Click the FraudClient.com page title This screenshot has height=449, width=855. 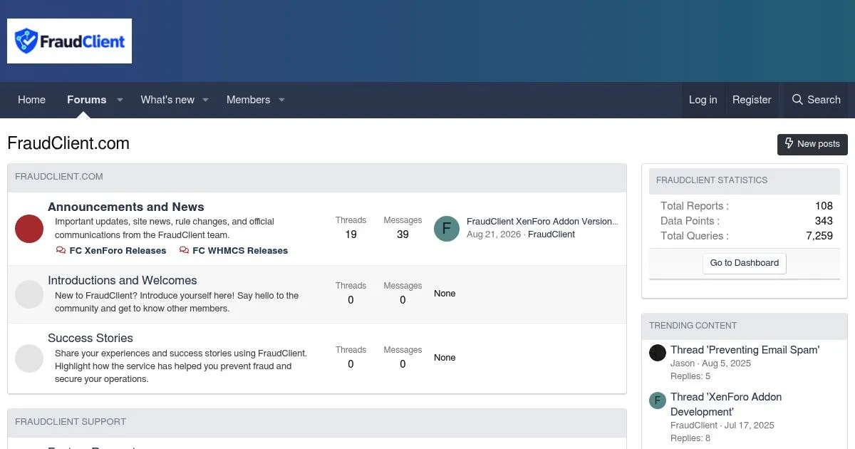coord(68,143)
